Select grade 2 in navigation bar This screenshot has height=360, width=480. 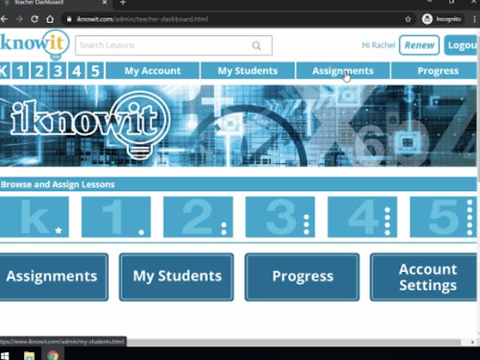(x=39, y=70)
